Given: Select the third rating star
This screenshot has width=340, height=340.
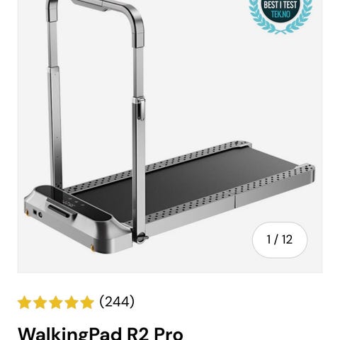Looking at the screenshot, I should click(x=55, y=302).
